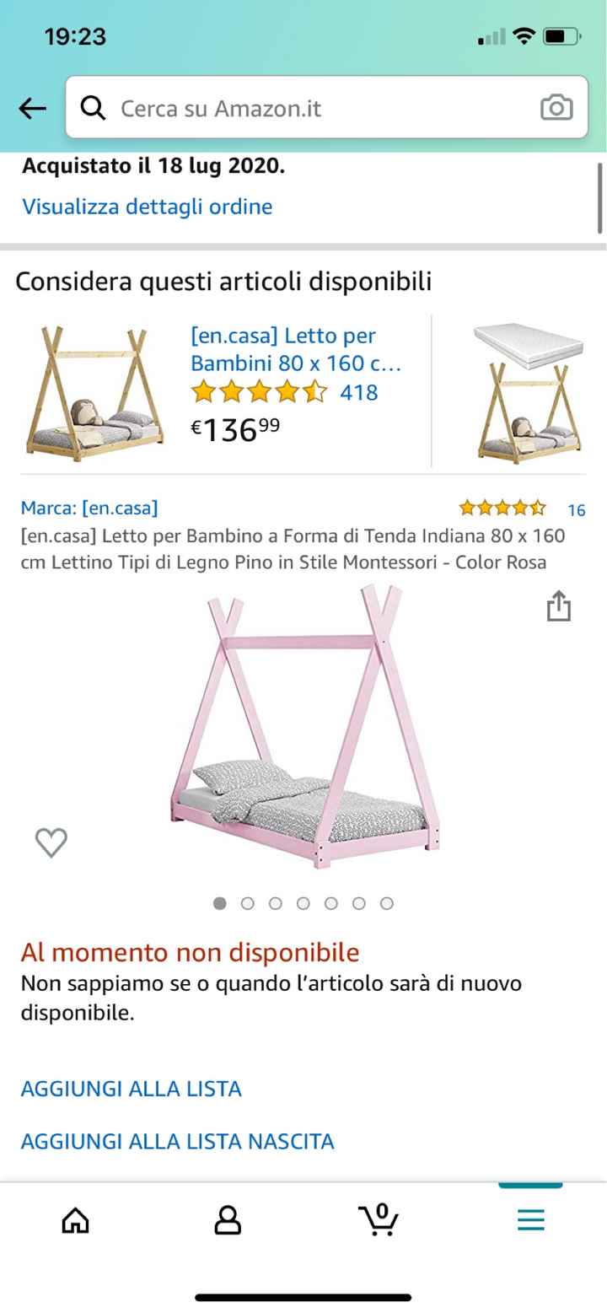Add the pink bed to favorites via heart
The image size is (607, 1313).
click(x=52, y=842)
